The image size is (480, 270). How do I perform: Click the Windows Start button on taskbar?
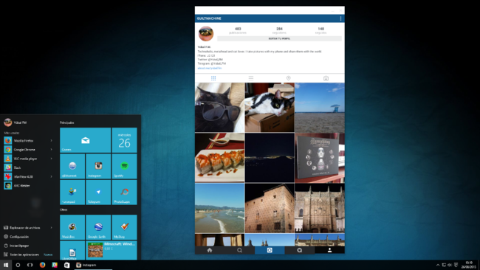(5, 265)
